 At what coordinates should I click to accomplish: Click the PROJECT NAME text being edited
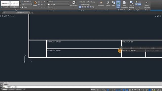click(x=129, y=51)
